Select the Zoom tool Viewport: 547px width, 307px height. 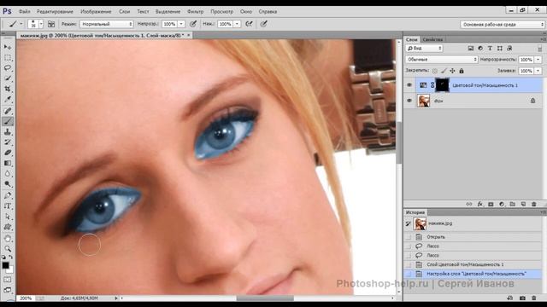8,248
